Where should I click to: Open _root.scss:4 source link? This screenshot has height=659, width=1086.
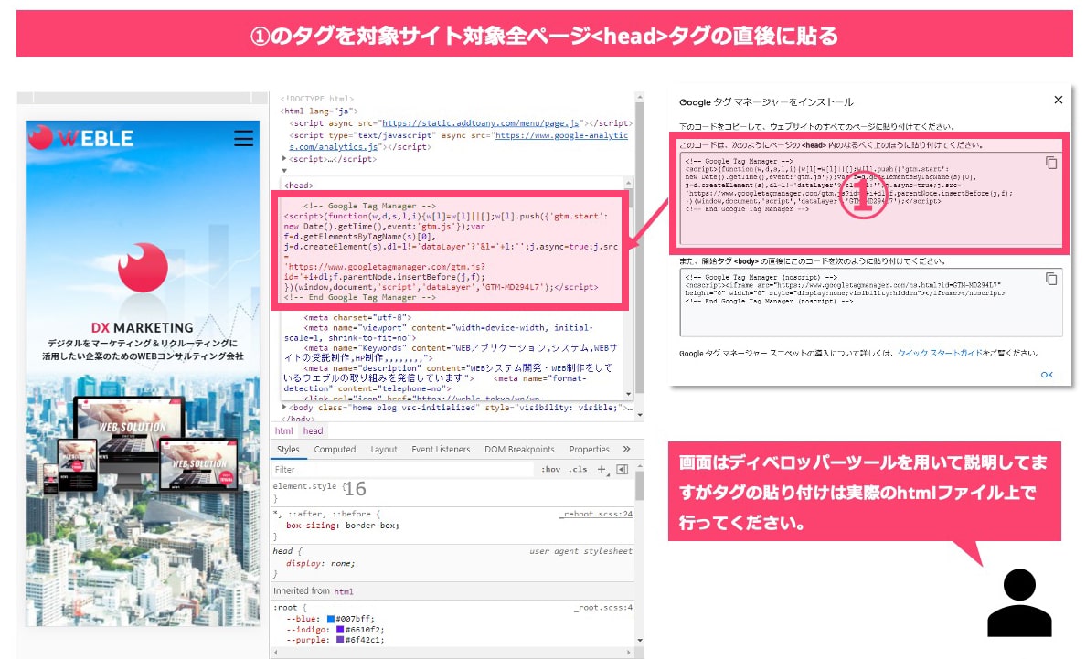pyautogui.click(x=603, y=607)
